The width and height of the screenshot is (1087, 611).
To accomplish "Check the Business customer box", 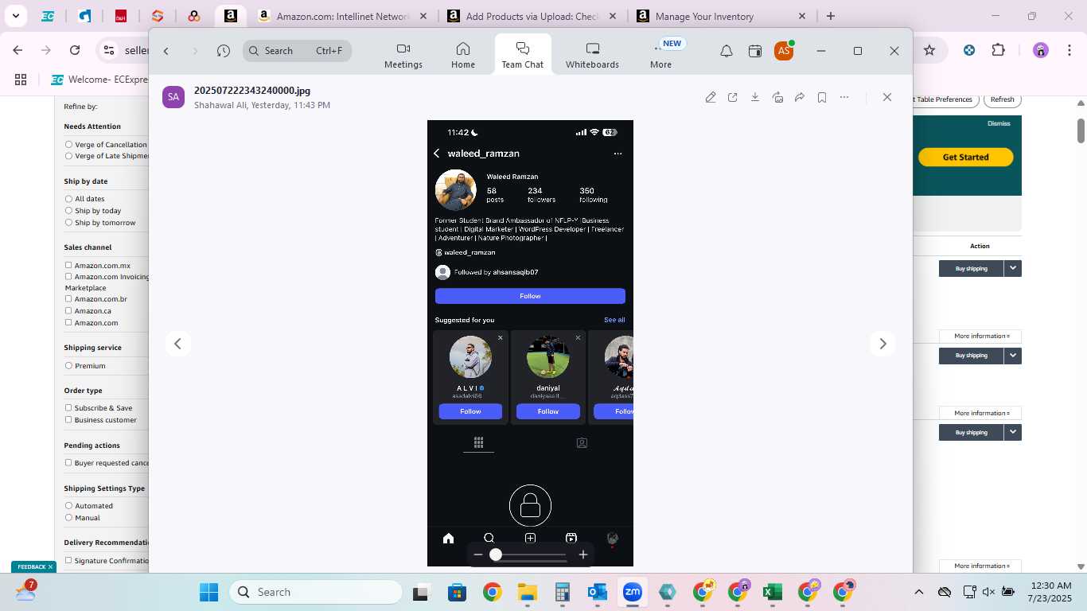I will click(68, 420).
